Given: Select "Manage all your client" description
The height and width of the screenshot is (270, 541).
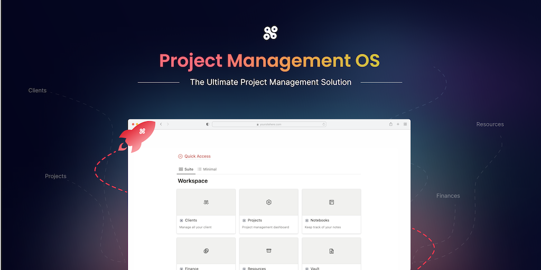Looking at the screenshot, I should pyautogui.click(x=195, y=227).
